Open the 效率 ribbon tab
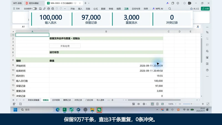This screenshot has height=125, width=222. tap(146, 9)
